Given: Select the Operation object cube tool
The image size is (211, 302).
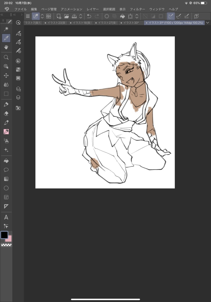Looking at the screenshot, I should point(6,66).
